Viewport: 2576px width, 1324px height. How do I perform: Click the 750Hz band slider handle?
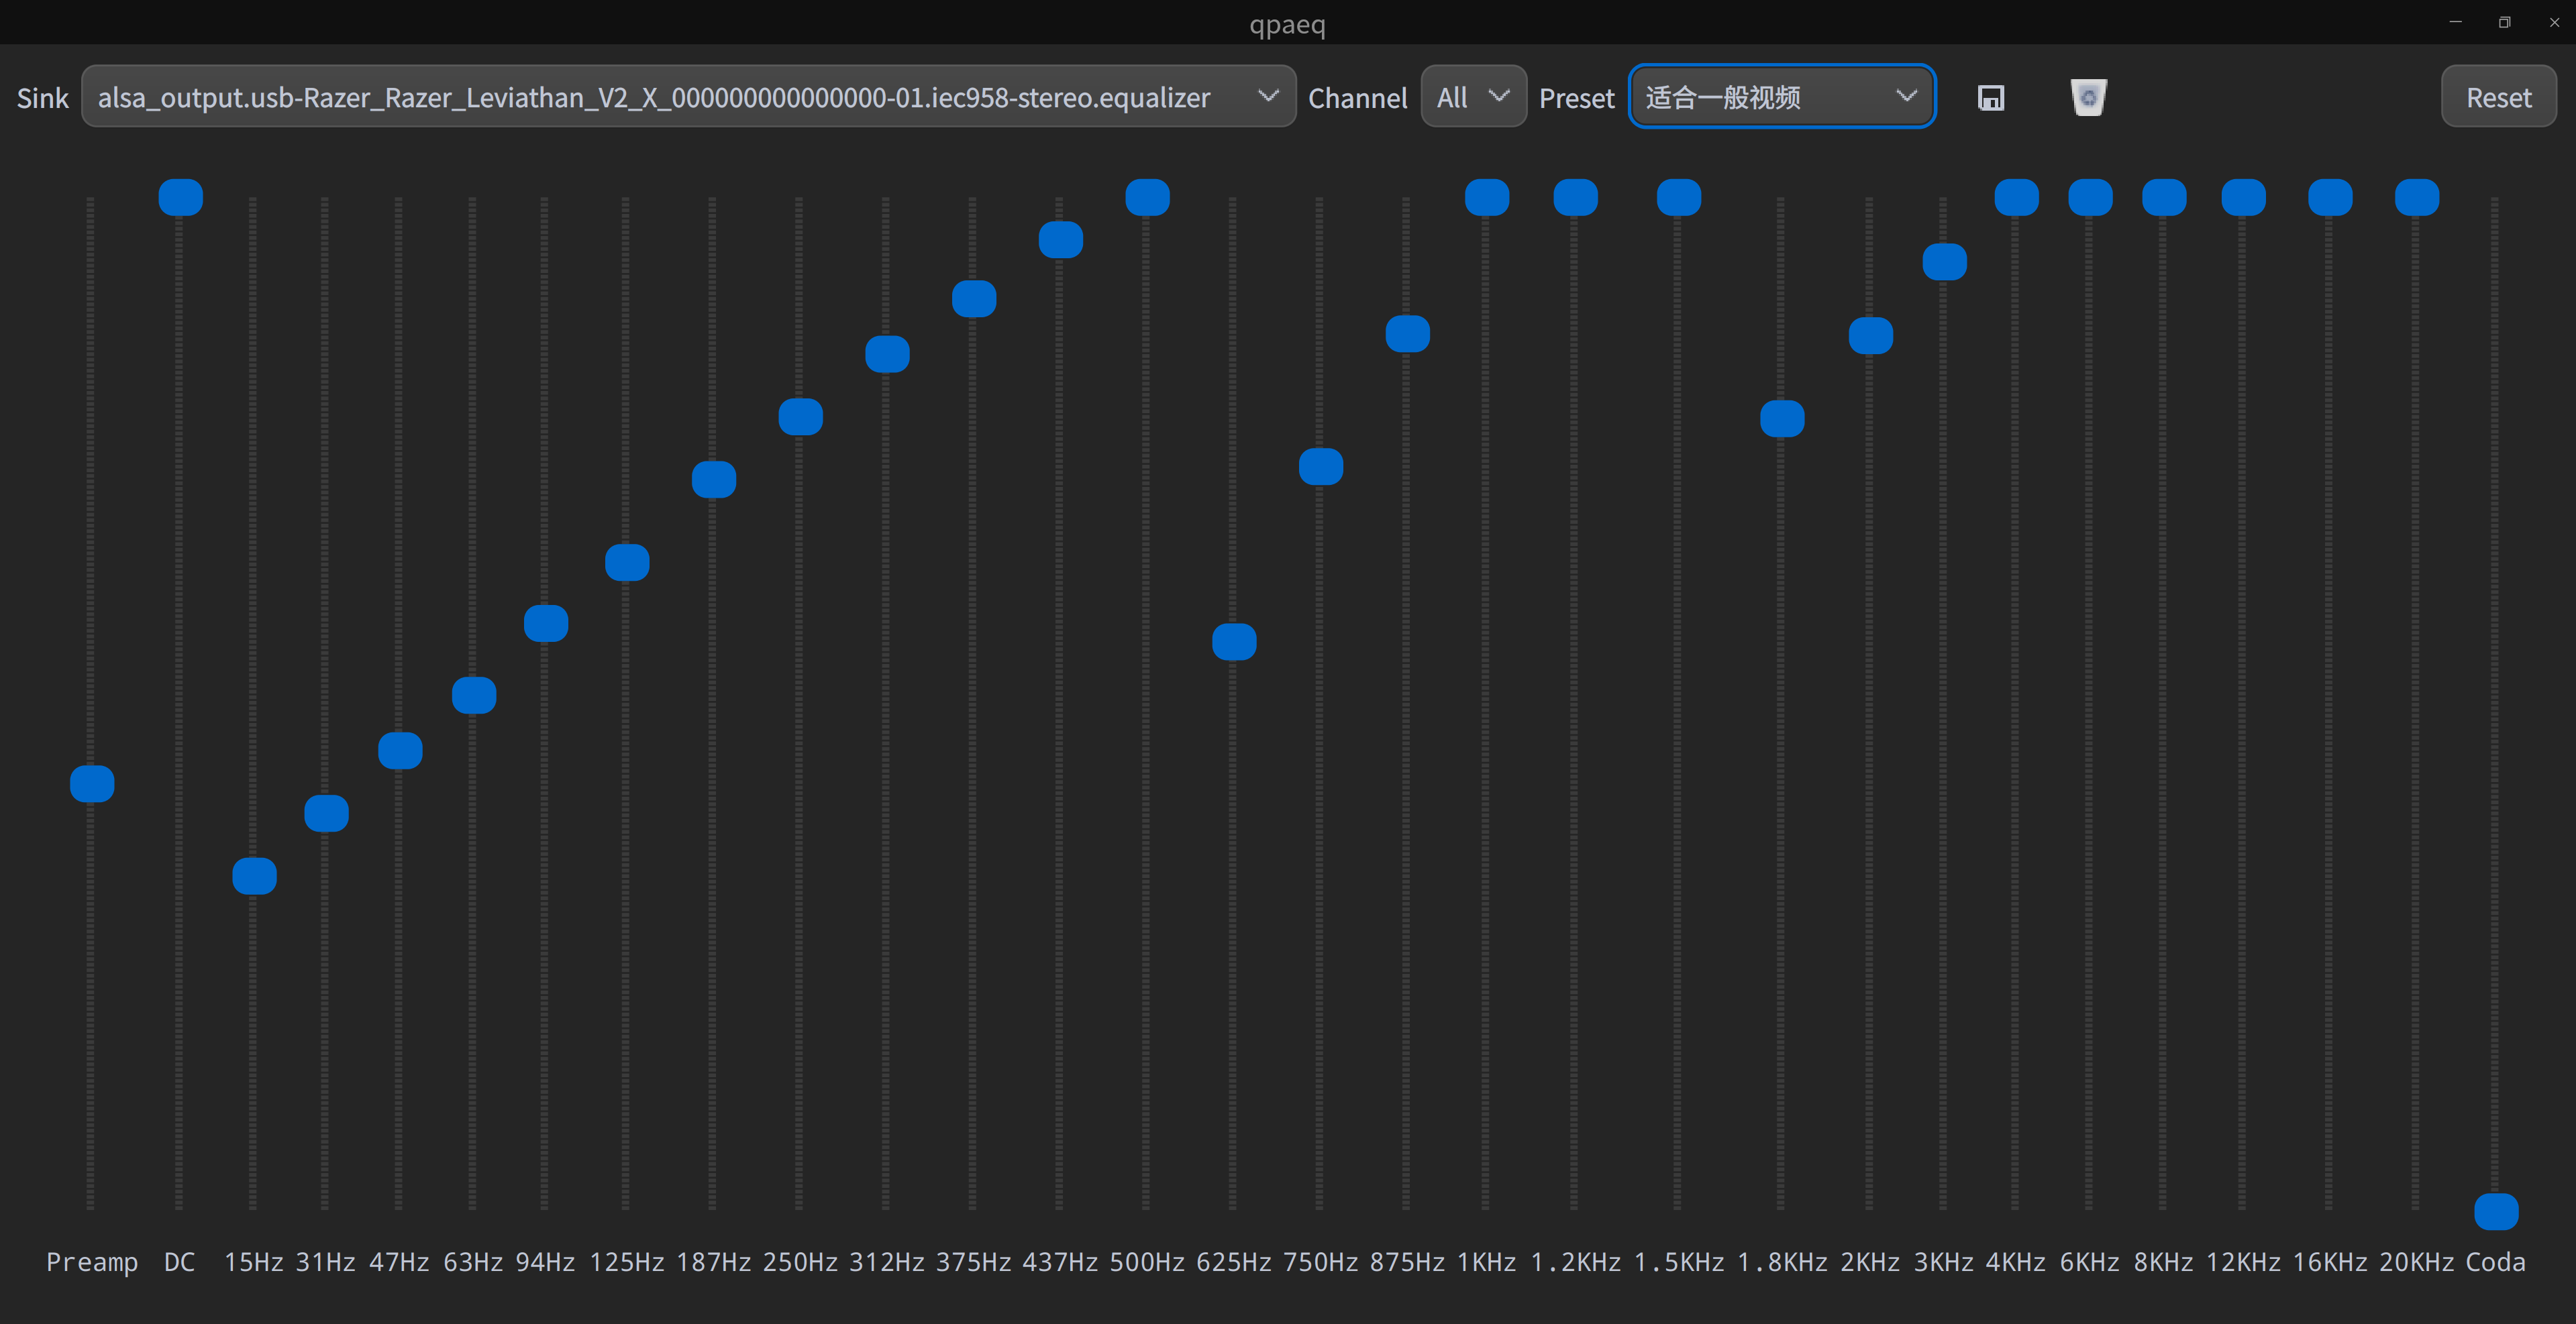click(x=1320, y=467)
